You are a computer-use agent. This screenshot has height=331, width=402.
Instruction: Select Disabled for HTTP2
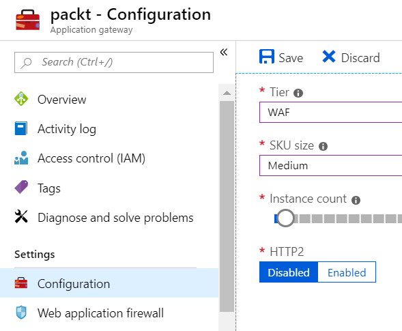pyautogui.click(x=289, y=272)
